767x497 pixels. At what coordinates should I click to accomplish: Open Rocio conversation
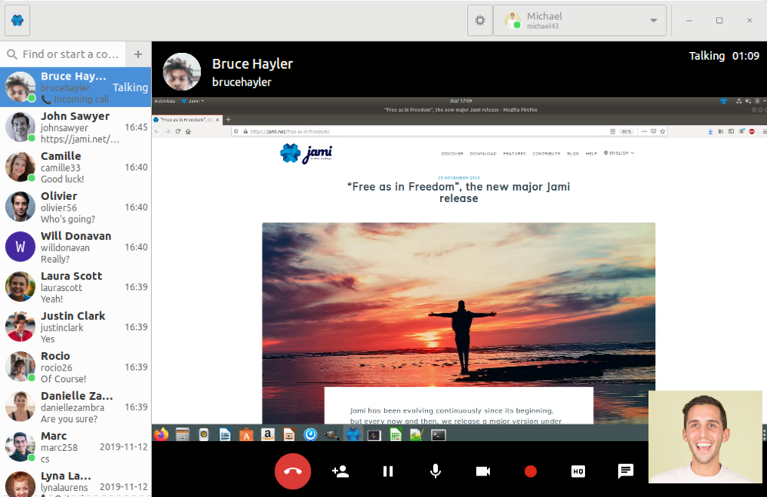click(x=76, y=367)
